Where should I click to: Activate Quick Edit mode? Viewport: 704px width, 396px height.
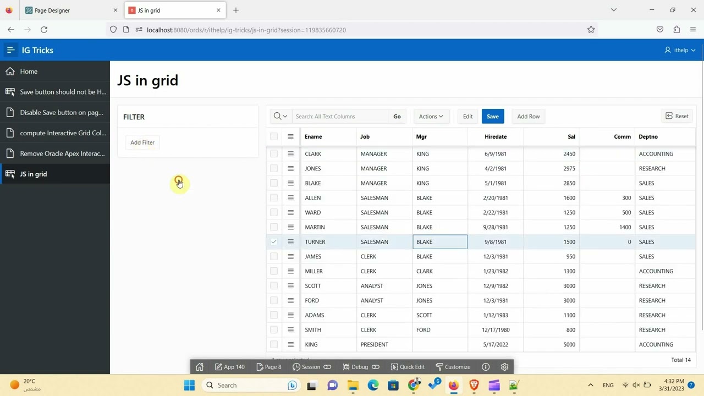pyautogui.click(x=408, y=367)
